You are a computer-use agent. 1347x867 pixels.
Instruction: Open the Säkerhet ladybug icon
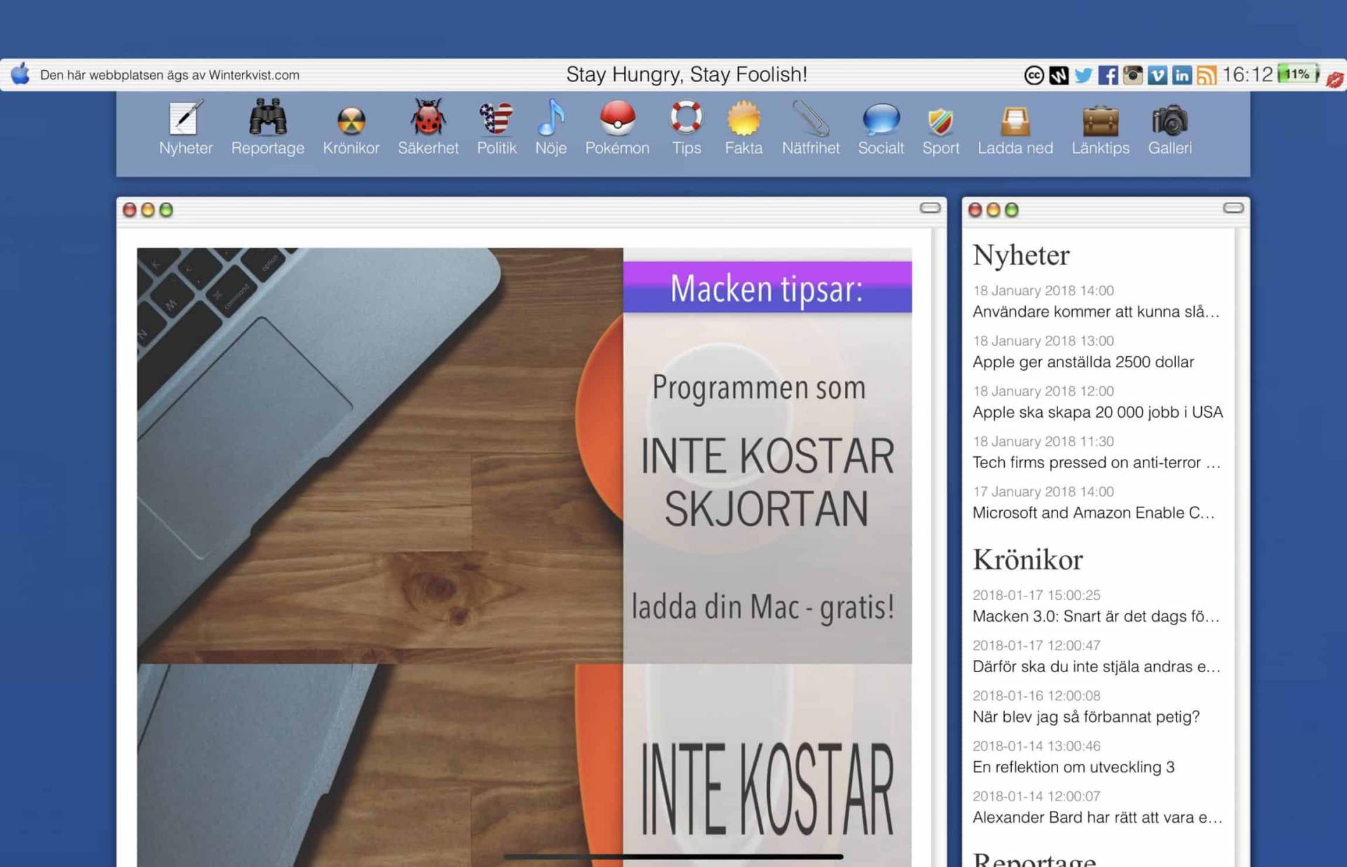(428, 117)
